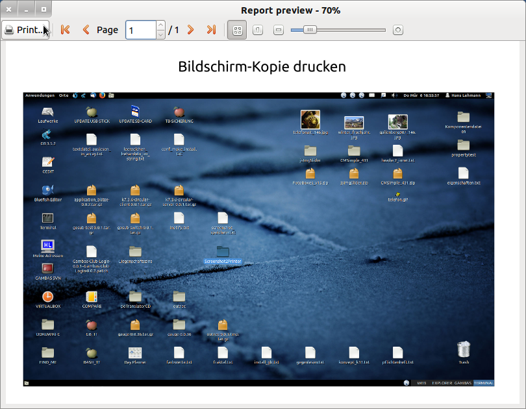This screenshot has width=526, height=409.
Task: Increase page number with the up arrow
Action: [160, 25]
